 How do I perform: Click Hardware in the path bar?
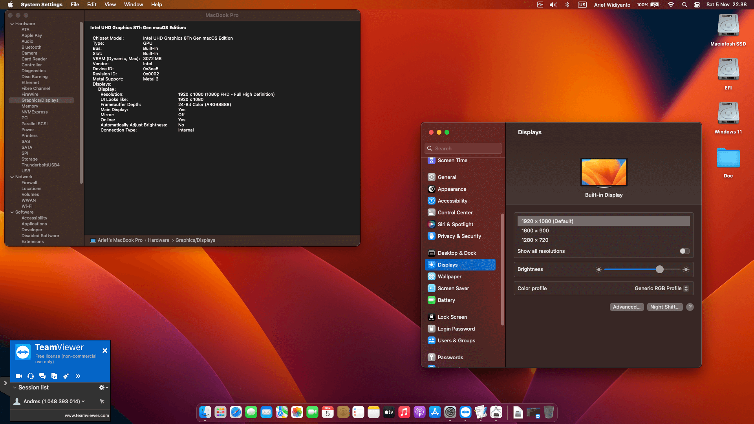[x=159, y=240]
